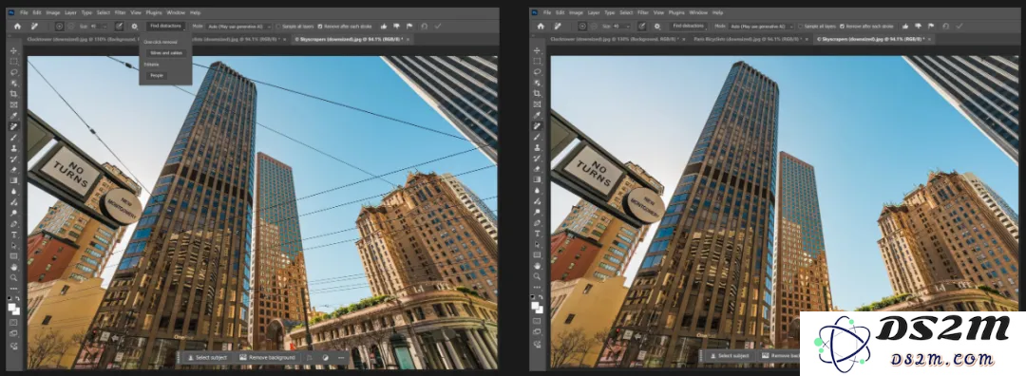
Task: Click the People button in left window popup
Action: 157,76
